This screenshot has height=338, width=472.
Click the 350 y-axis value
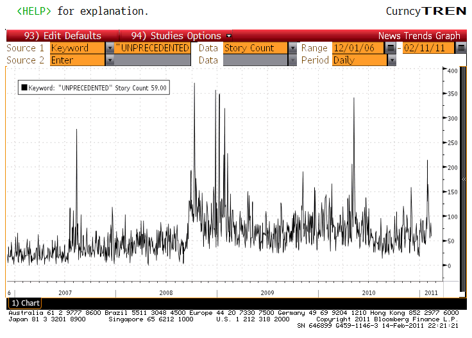(452, 94)
